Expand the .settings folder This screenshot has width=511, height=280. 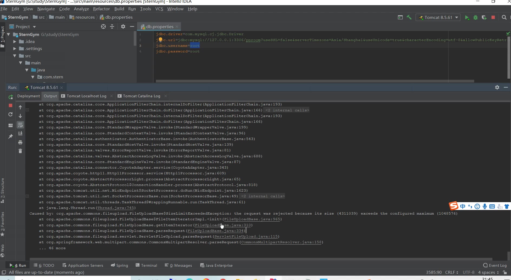tap(15, 48)
